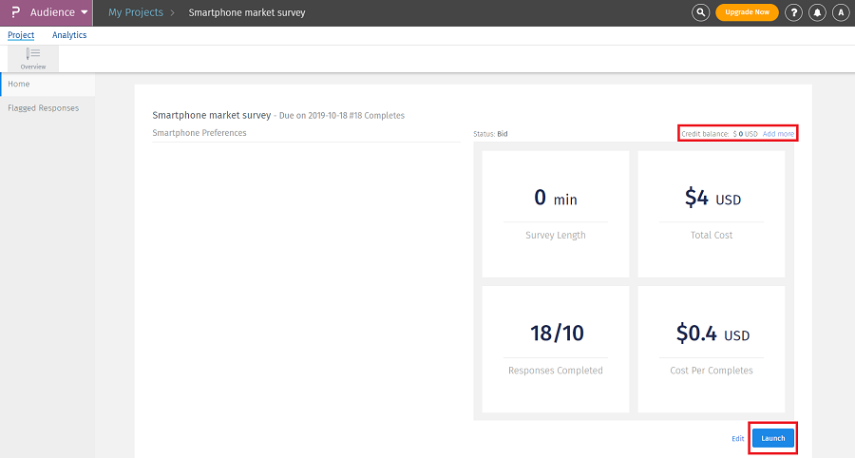The image size is (855, 458).
Task: Open the search magnifier icon
Action: 701,12
